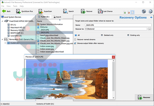Browse for output folder with ellipsis button

click(150, 29)
